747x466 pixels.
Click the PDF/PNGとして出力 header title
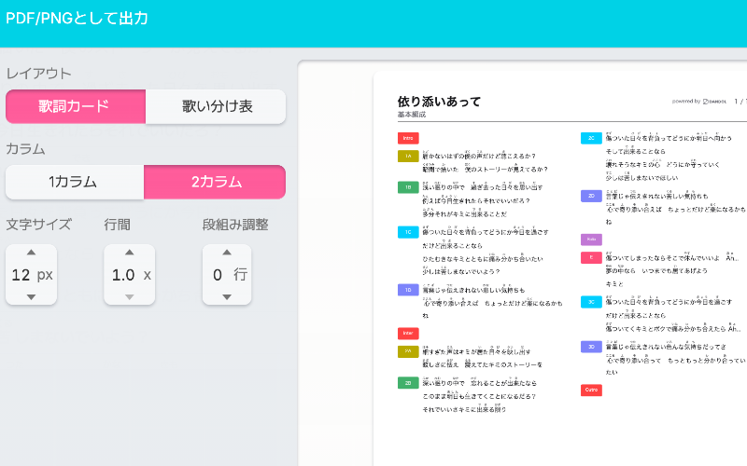click(77, 19)
